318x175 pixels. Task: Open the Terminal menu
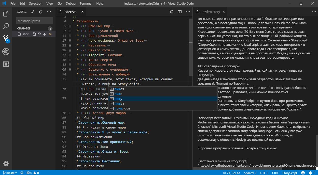(x=86, y=4)
